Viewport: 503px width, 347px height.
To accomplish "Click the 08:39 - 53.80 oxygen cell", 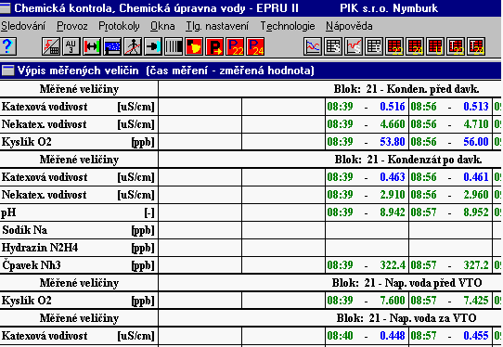I will click(x=367, y=142).
